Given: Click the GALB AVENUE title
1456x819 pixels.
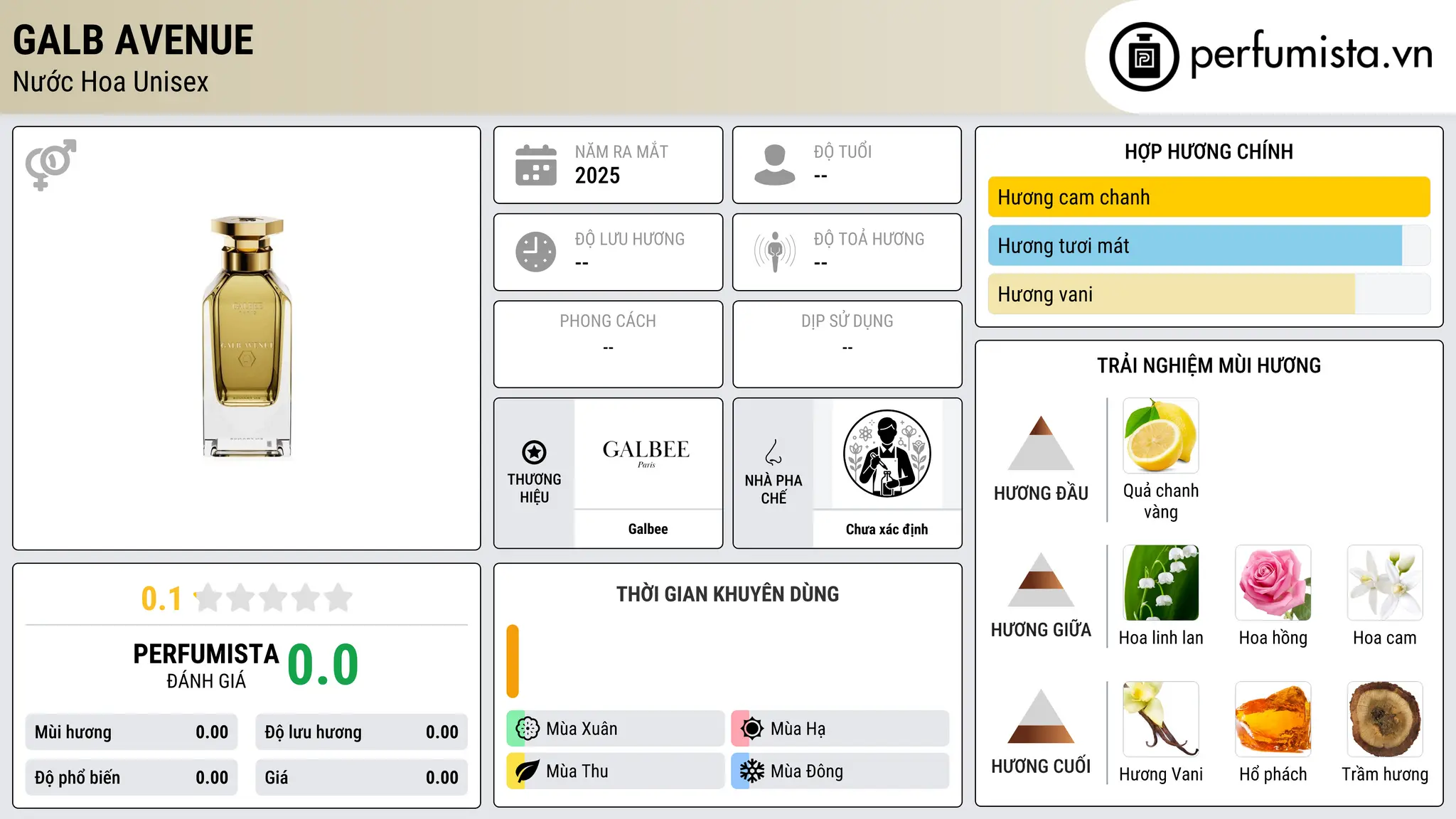Looking at the screenshot, I should point(133,40).
